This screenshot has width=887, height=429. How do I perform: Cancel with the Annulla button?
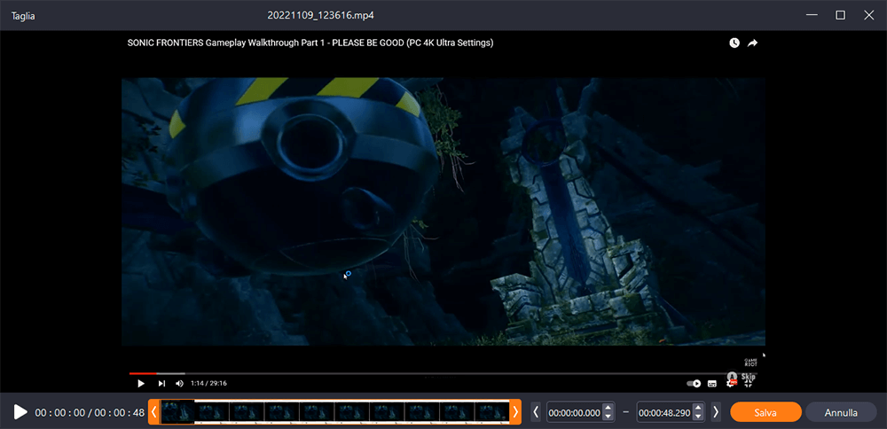click(841, 412)
